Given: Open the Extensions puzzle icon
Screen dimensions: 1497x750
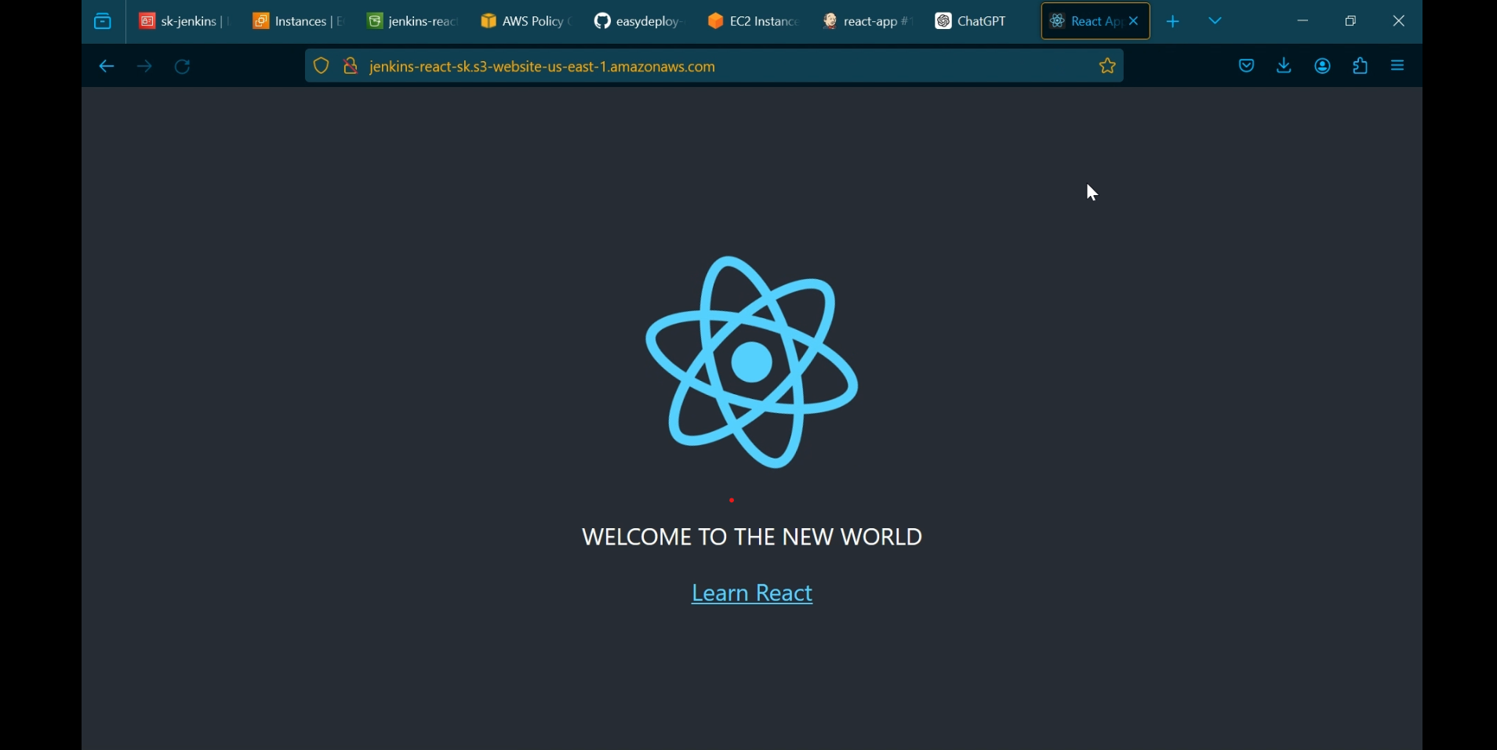Looking at the screenshot, I should tap(1361, 67).
